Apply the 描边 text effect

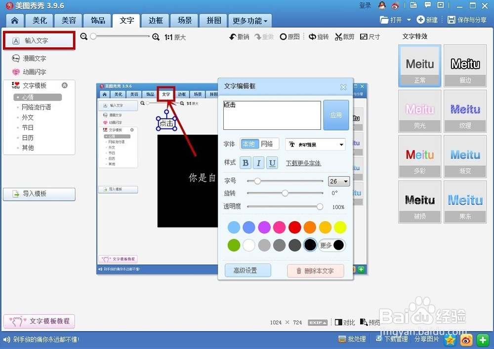coord(465,66)
